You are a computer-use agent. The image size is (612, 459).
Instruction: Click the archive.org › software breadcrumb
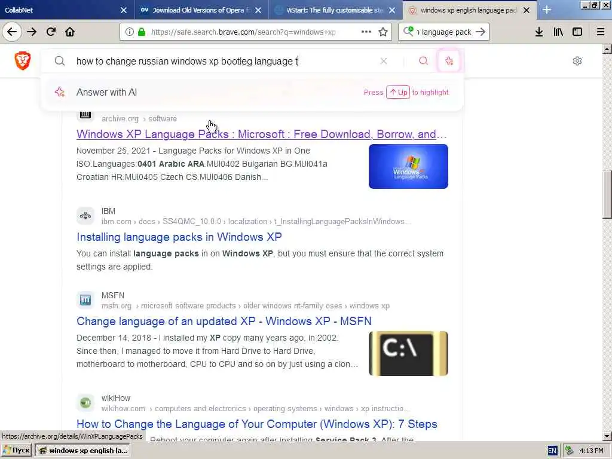pos(139,119)
